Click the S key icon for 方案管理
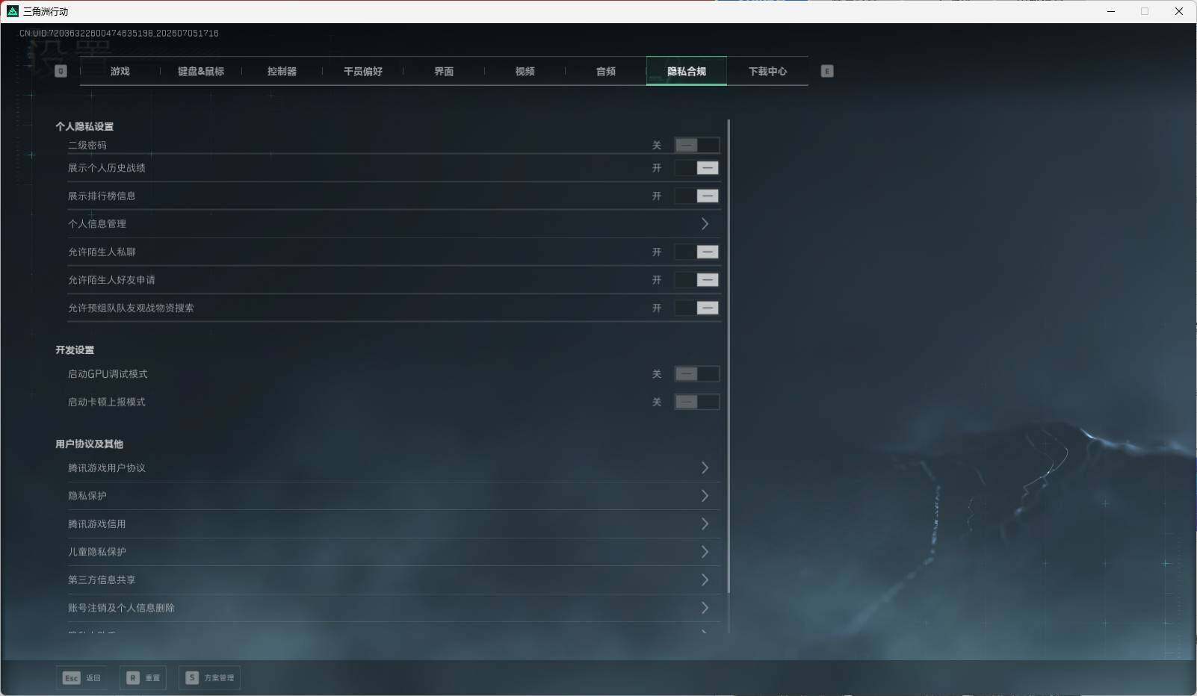This screenshot has width=1197, height=696. coord(192,677)
